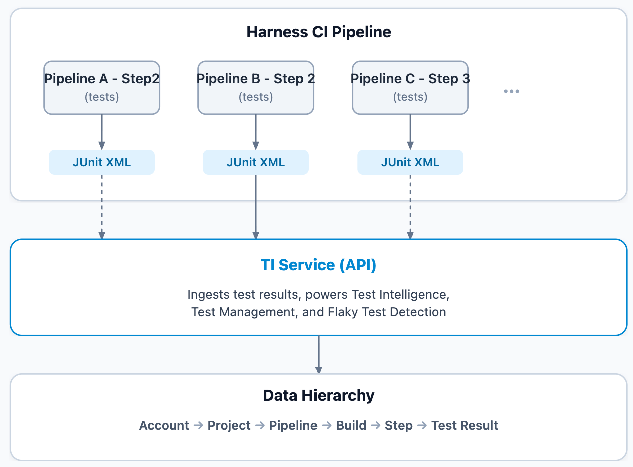Click the TI Service (API) heading
The image size is (633, 467).
click(x=319, y=265)
